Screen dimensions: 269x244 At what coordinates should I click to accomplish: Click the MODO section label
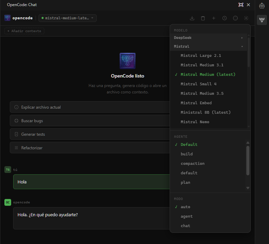178,199
